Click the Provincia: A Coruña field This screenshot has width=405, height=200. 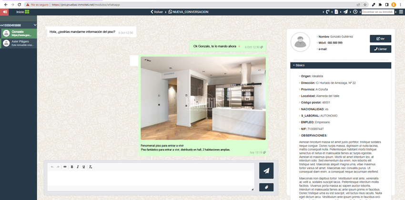[x=314, y=90]
